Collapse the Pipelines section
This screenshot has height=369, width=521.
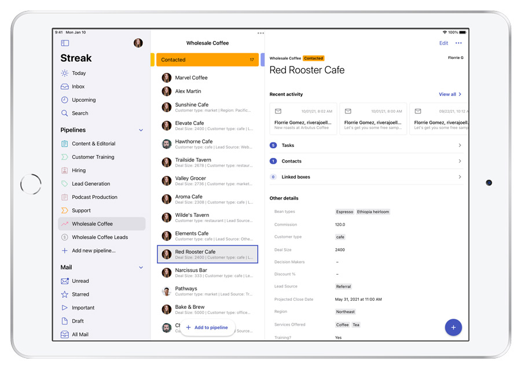point(141,130)
